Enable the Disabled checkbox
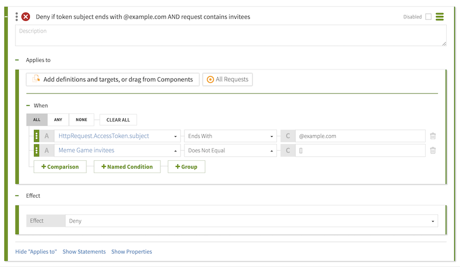The width and height of the screenshot is (460, 267). [x=428, y=17]
